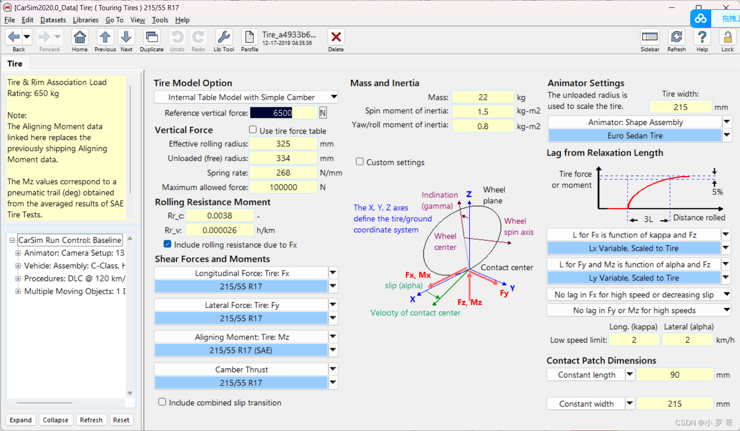The width and height of the screenshot is (740, 431).
Task: Open the Datasets menu
Action: [x=53, y=20]
